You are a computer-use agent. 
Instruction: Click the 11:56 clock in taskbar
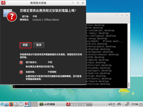(135, 104)
